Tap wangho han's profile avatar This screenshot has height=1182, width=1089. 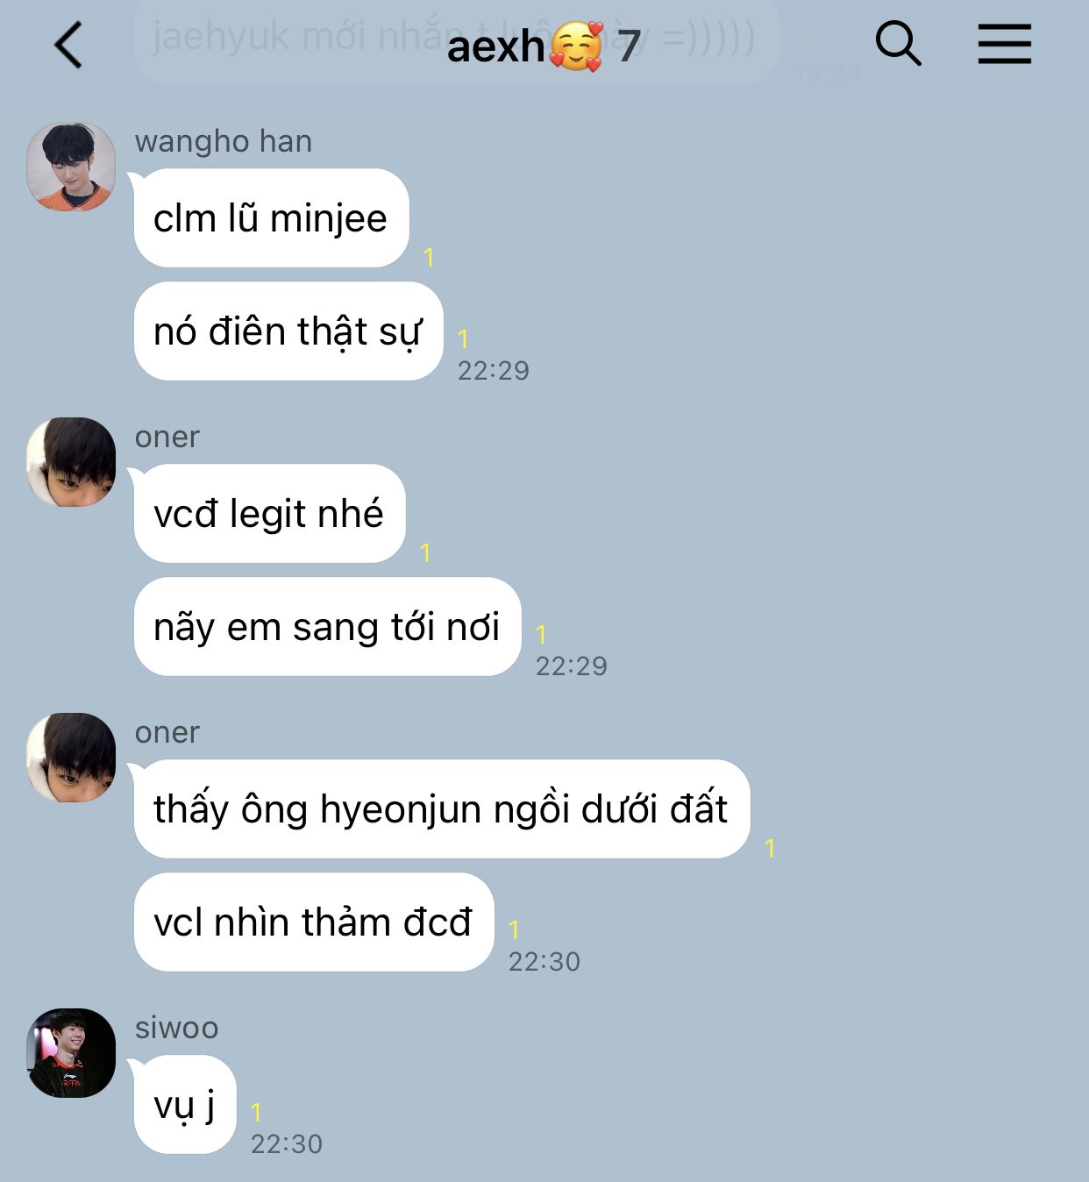click(71, 167)
